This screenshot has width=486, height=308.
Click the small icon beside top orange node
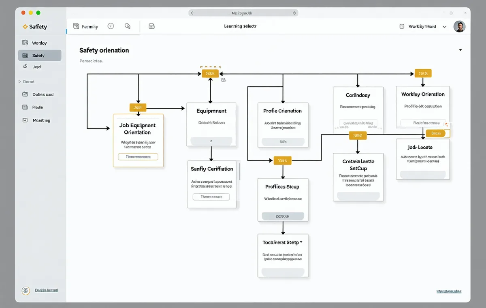coord(223,80)
